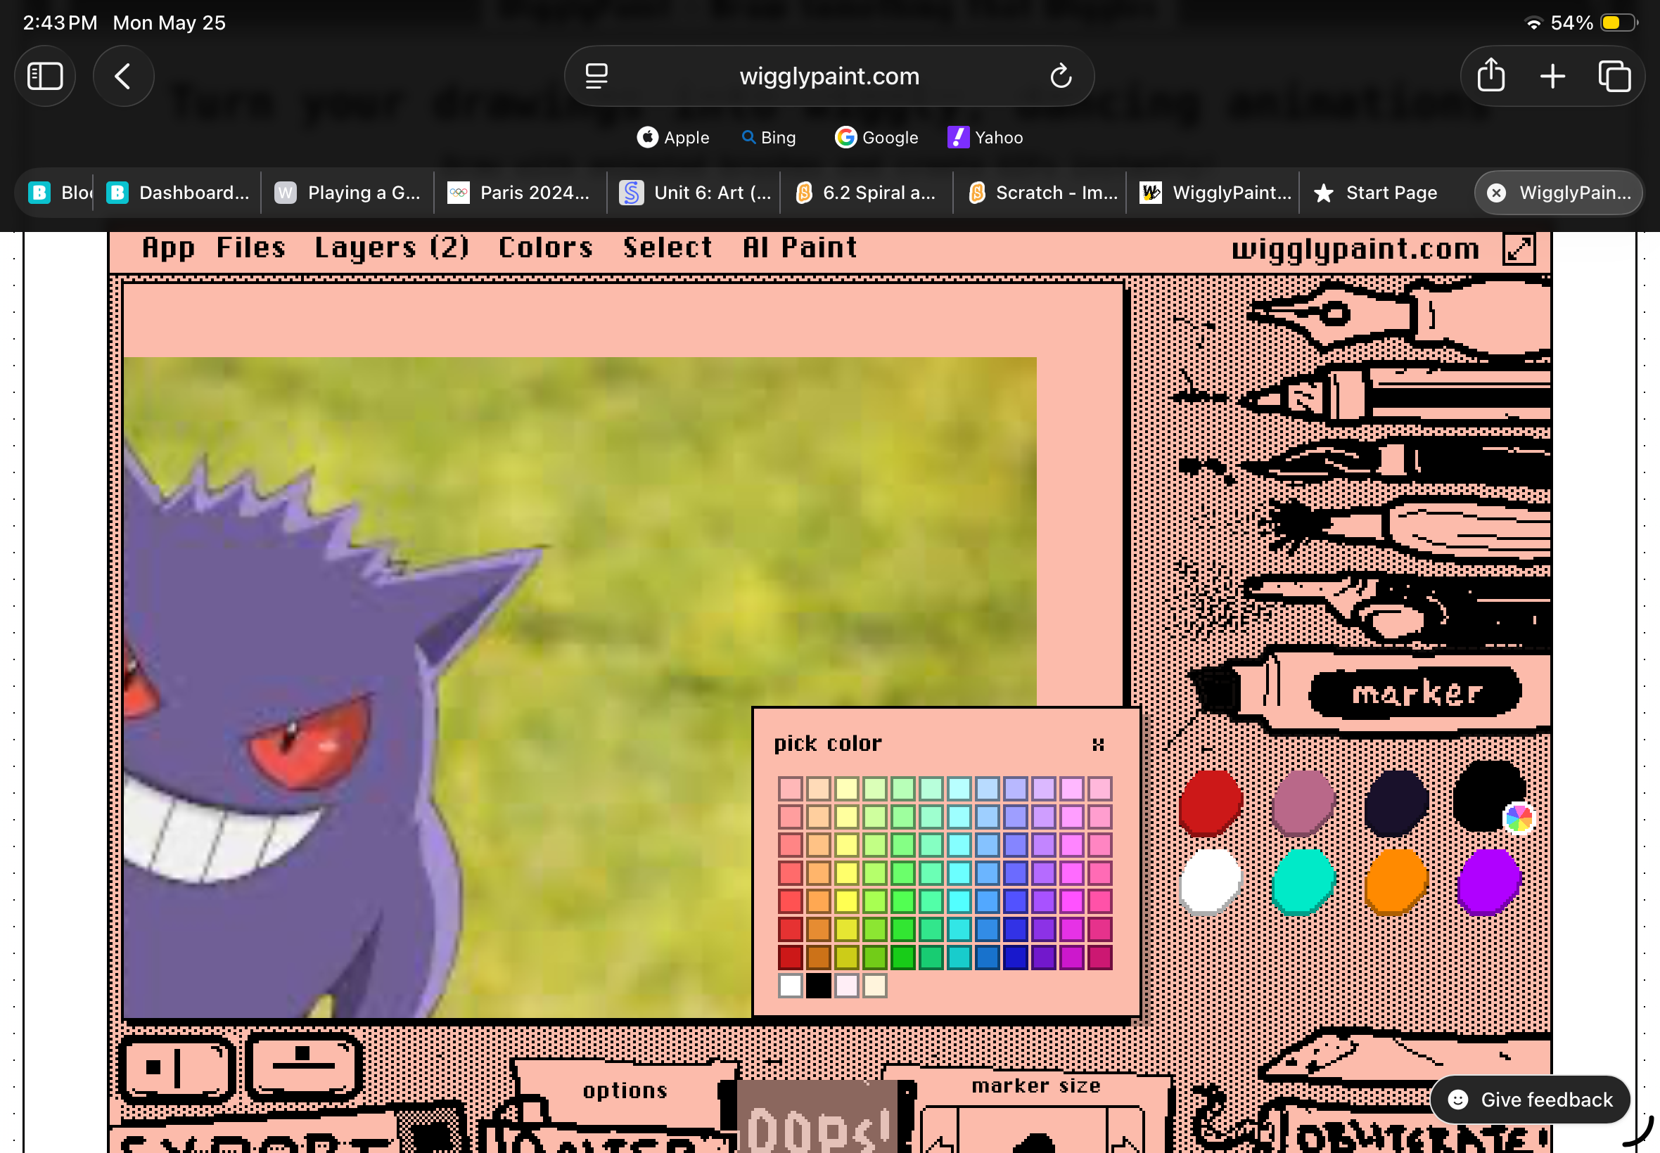Pick the red palette color

[x=1211, y=803]
